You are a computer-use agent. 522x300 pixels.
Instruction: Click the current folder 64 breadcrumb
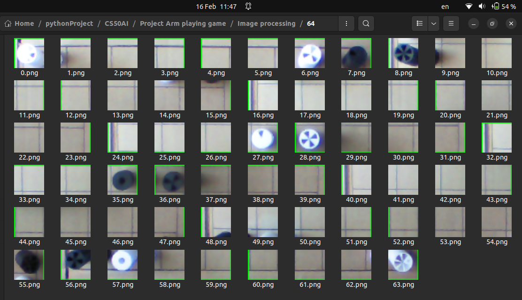coord(311,23)
